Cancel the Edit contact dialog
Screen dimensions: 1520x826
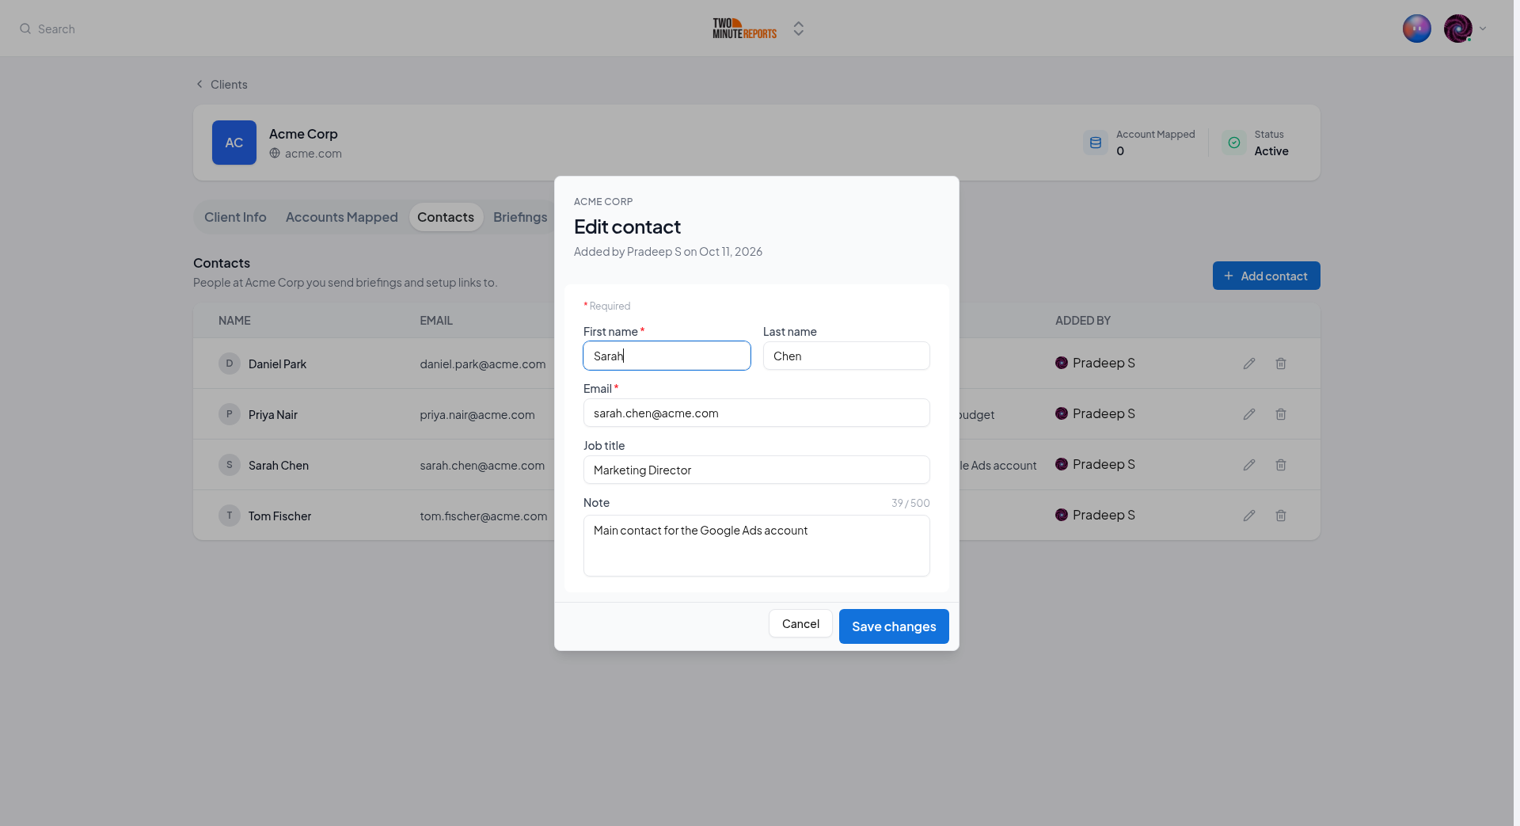click(800, 624)
